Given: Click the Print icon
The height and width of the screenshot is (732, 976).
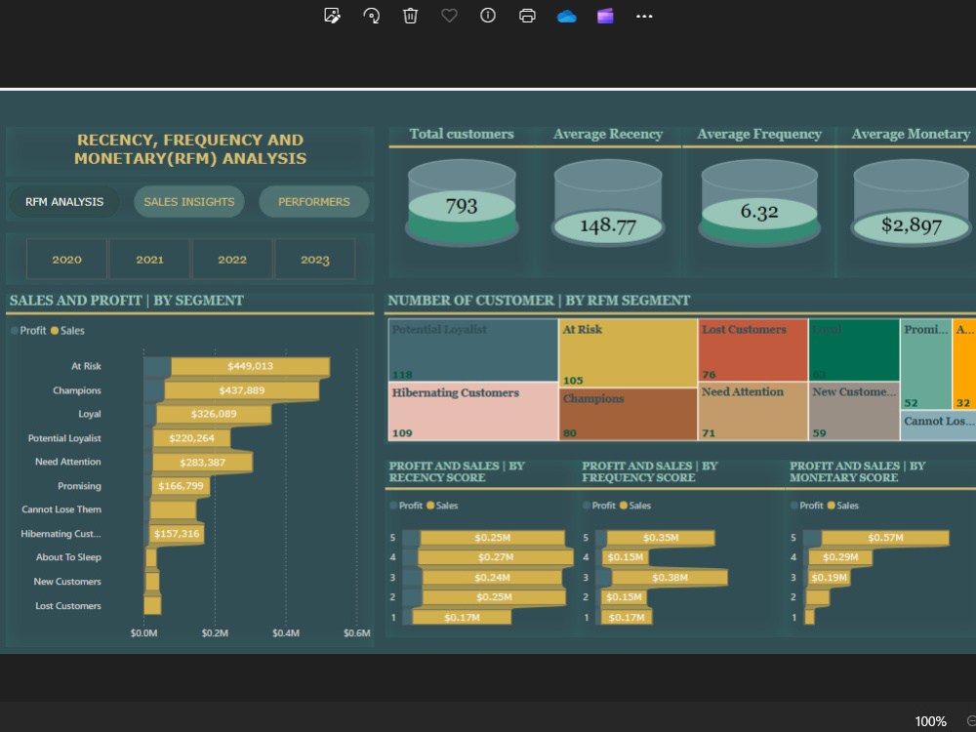Looking at the screenshot, I should tap(527, 16).
